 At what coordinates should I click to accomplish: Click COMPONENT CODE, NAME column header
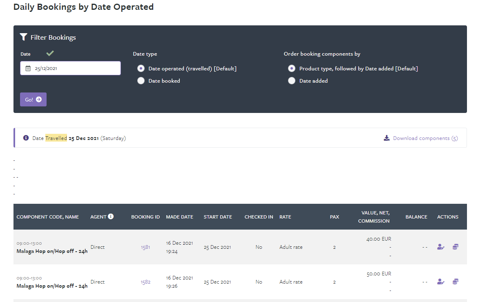pyautogui.click(x=47, y=217)
